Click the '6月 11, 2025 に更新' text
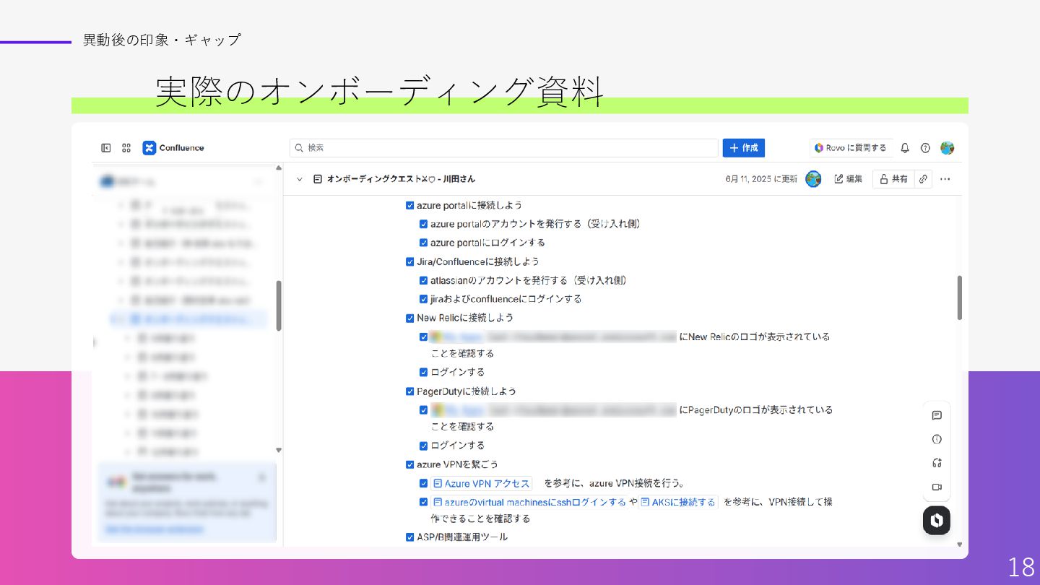Viewport: 1040px width, 585px height. click(x=762, y=179)
